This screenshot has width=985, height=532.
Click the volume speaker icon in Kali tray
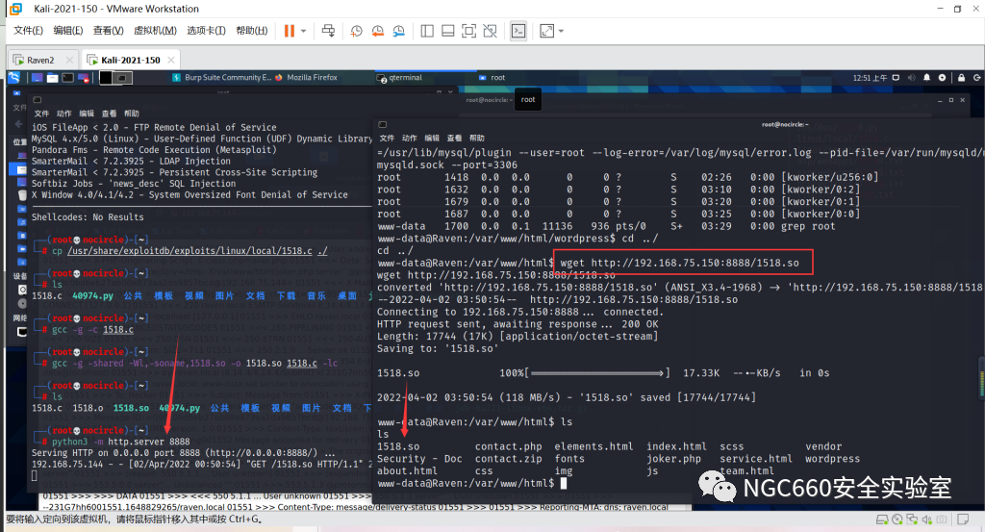point(912,78)
